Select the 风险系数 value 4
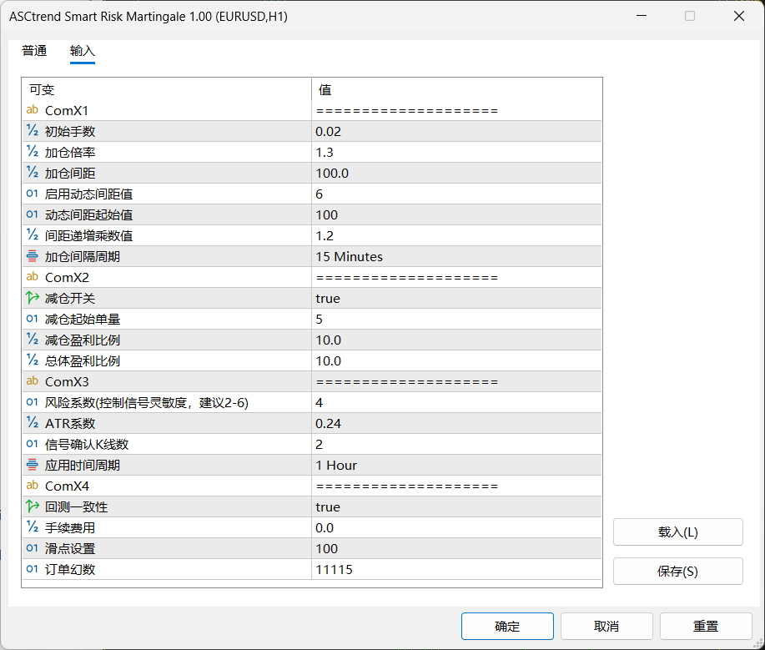The width and height of the screenshot is (765, 650). coord(456,402)
